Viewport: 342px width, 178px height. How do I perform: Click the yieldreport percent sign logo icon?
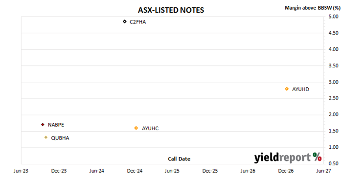(317, 157)
